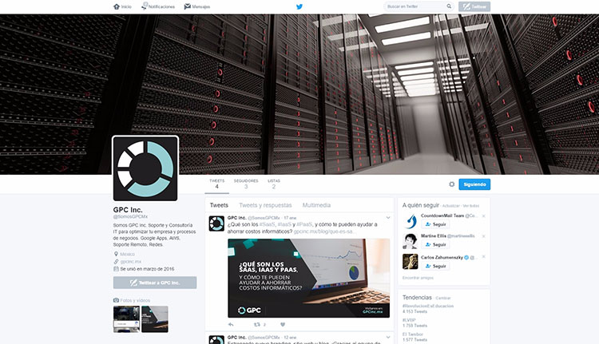Open the #LVBP trend
This screenshot has width=599, height=344.
pos(409,320)
